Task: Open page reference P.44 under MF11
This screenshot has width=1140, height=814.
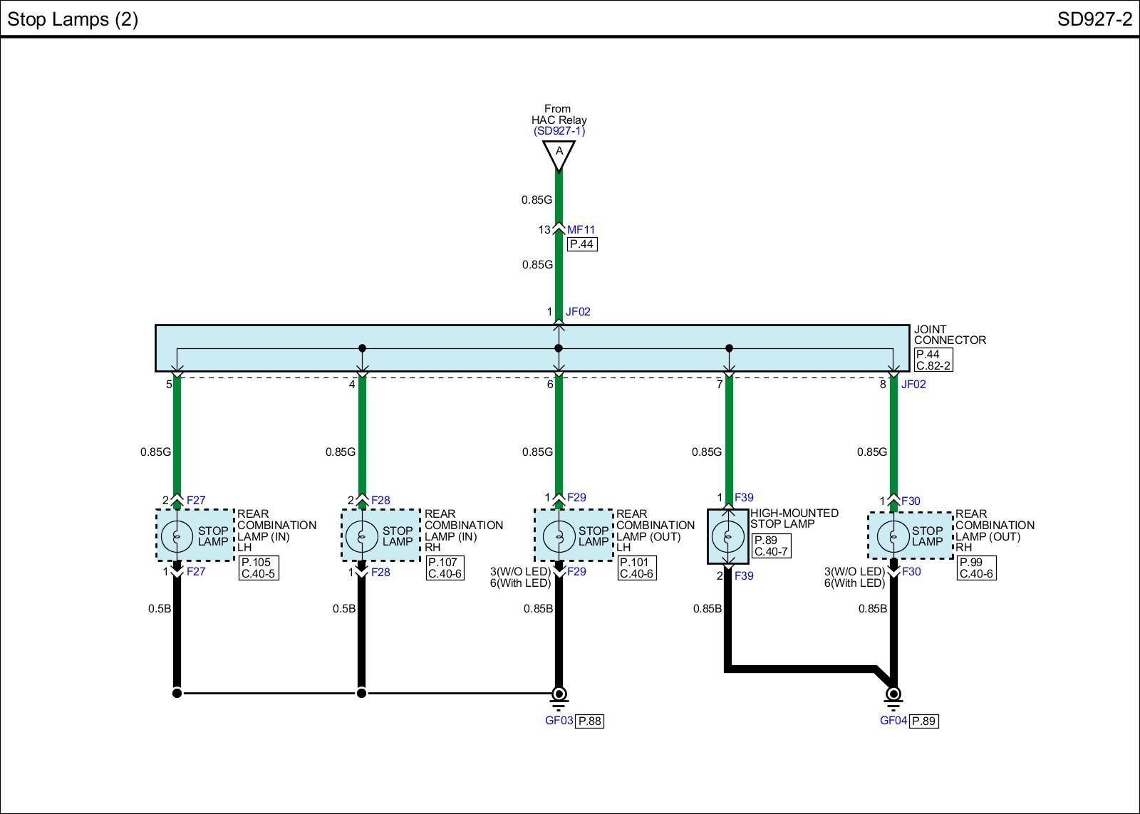Action: coord(581,244)
